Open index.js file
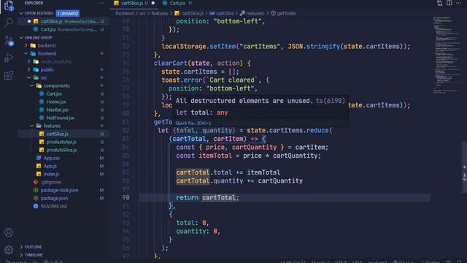The width and height of the screenshot is (467, 263). pyautogui.click(x=51, y=174)
